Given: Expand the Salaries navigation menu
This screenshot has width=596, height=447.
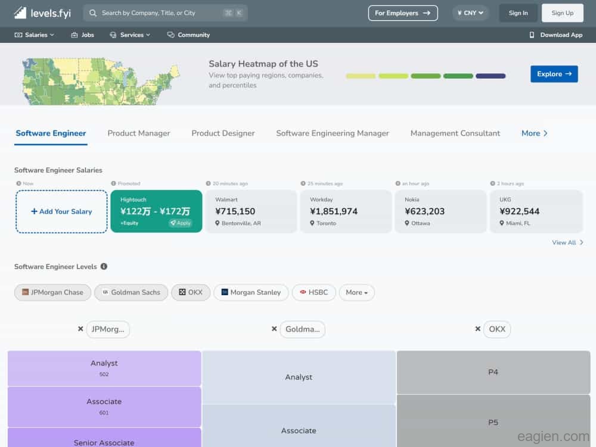Looking at the screenshot, I should (x=35, y=35).
